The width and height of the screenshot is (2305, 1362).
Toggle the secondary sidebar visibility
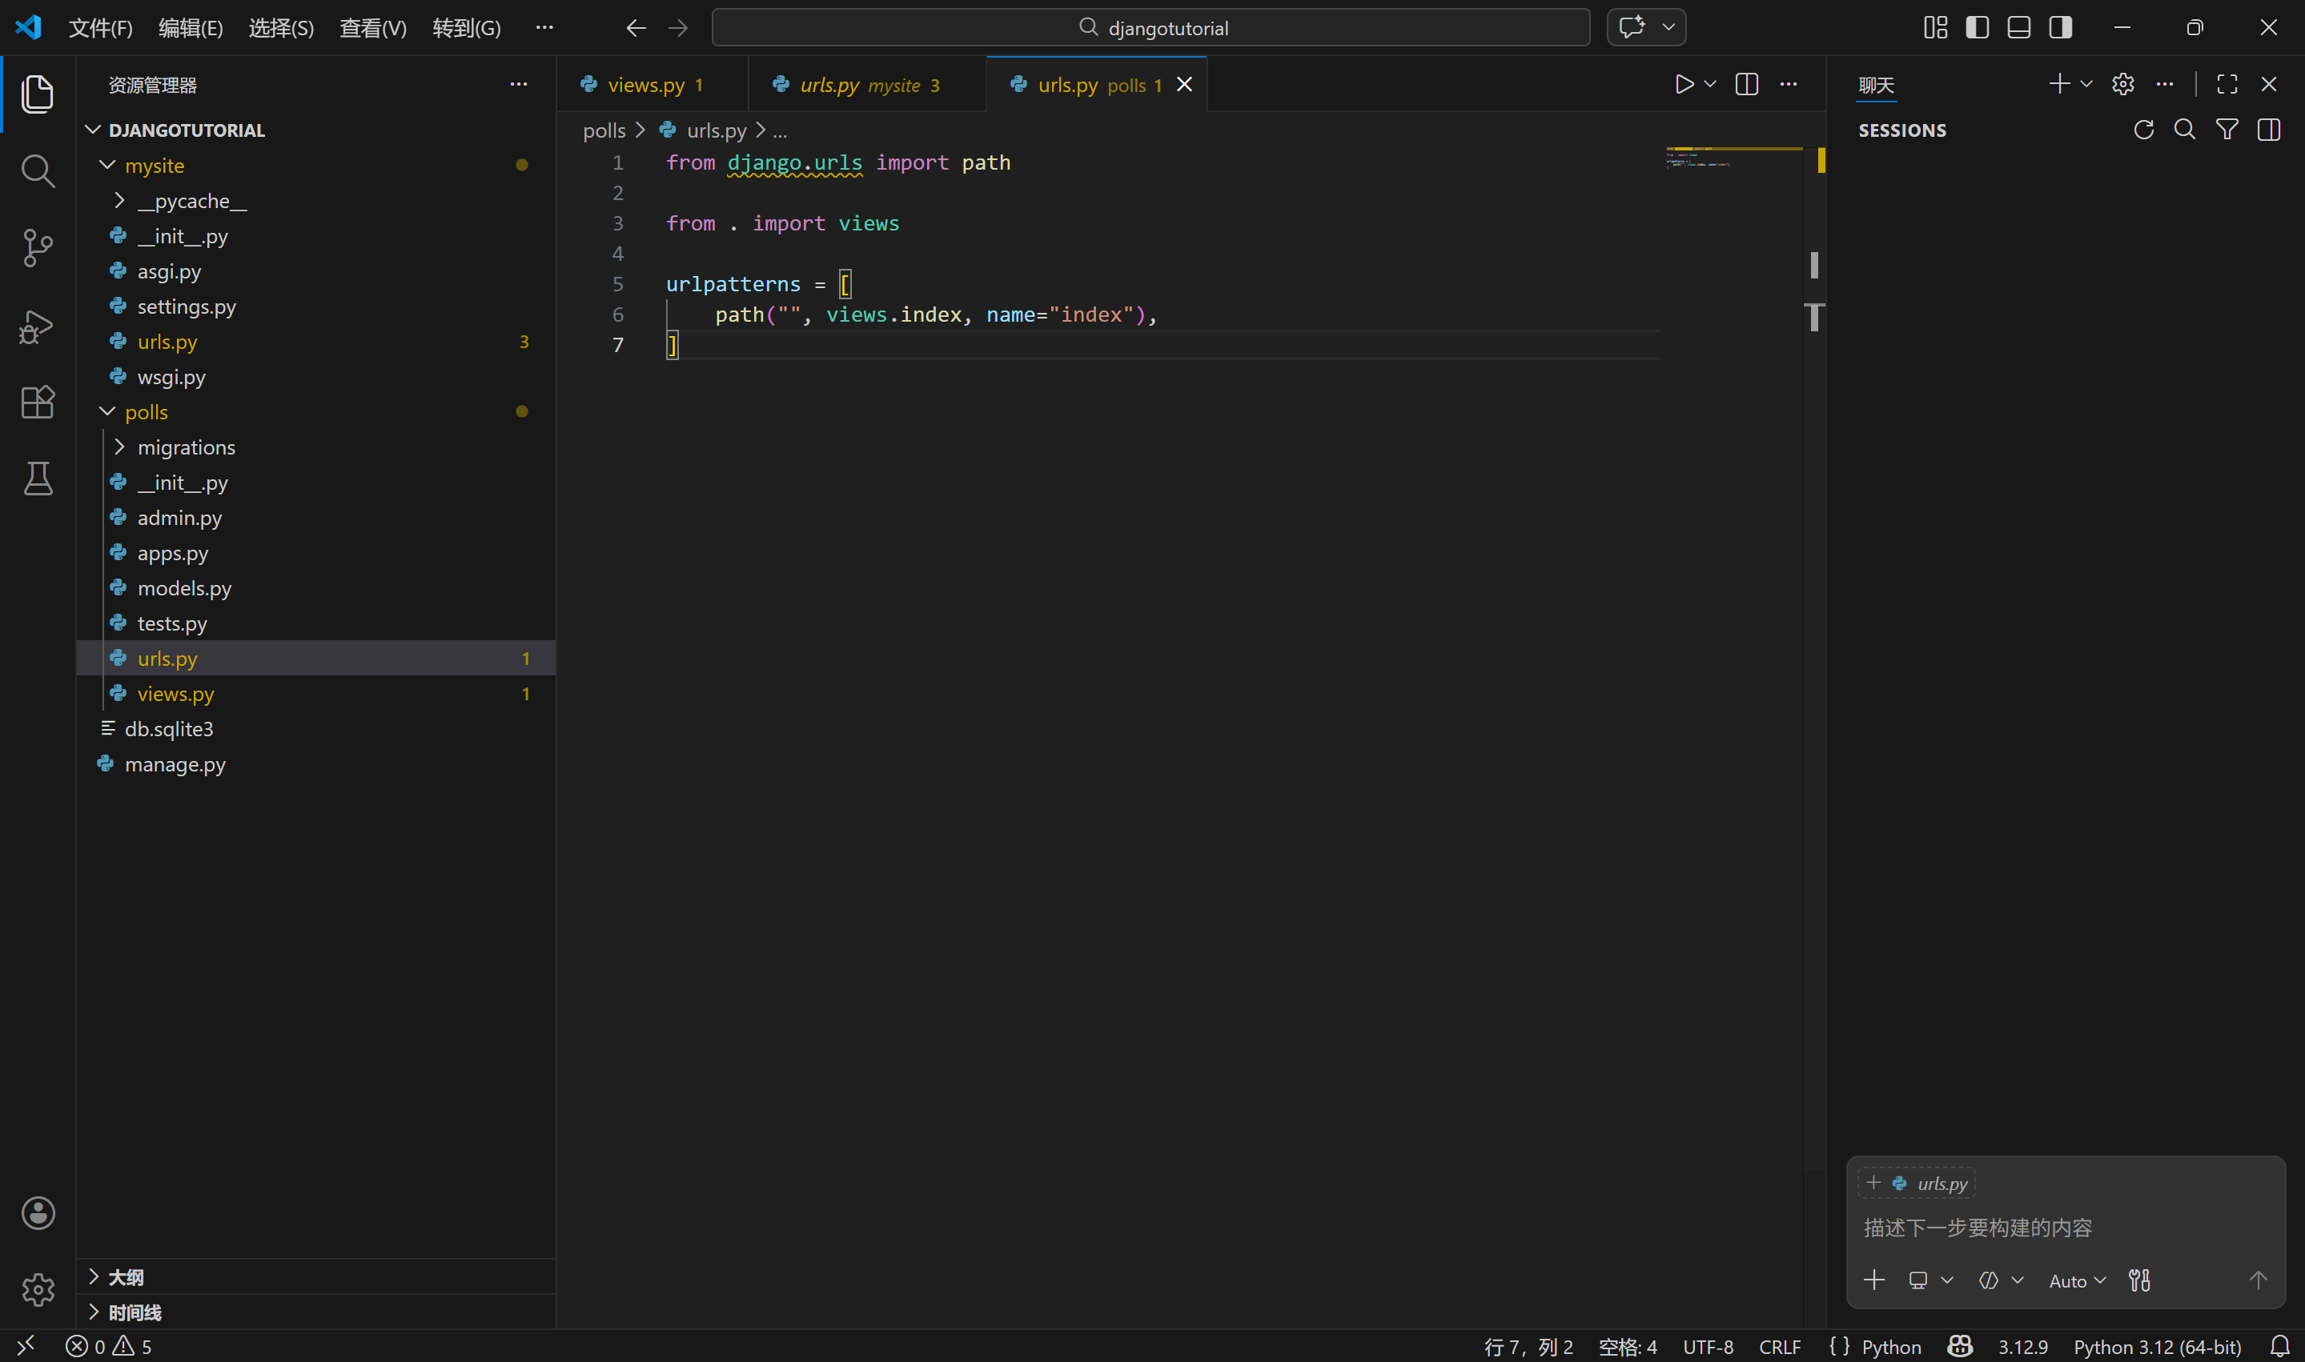(x=2060, y=27)
